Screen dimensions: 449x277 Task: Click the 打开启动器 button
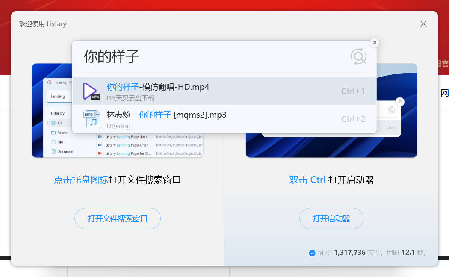pos(331,218)
